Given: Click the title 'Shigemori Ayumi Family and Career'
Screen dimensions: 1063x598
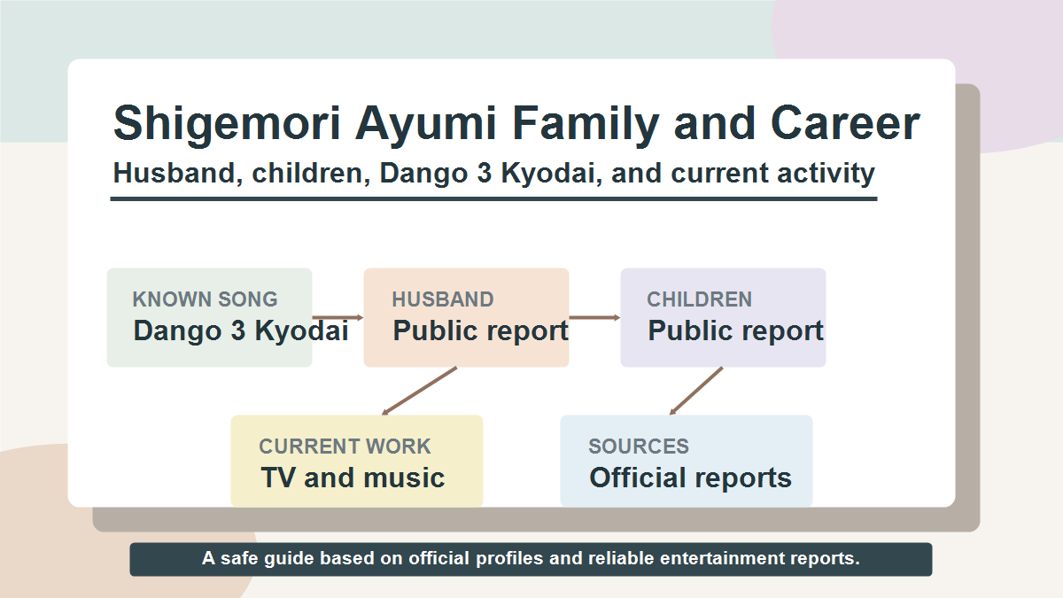Looking at the screenshot, I should pyautogui.click(x=516, y=124).
